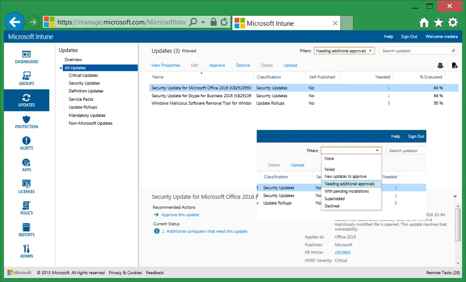Click the browser refresh icon

(x=224, y=22)
